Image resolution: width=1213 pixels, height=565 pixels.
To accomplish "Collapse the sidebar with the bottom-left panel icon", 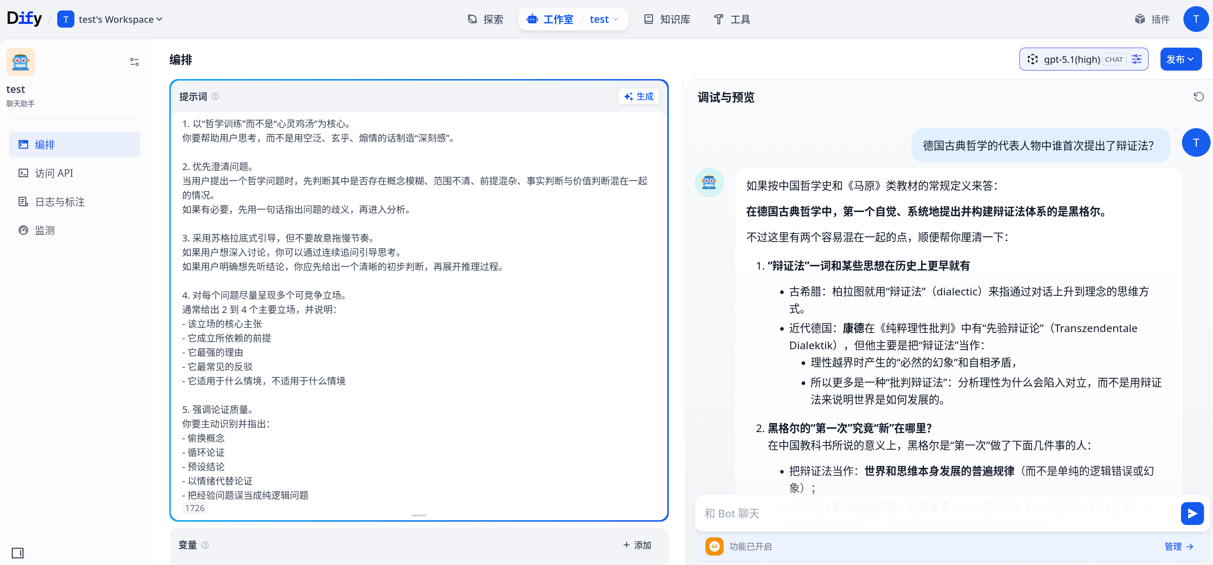I will (18, 553).
